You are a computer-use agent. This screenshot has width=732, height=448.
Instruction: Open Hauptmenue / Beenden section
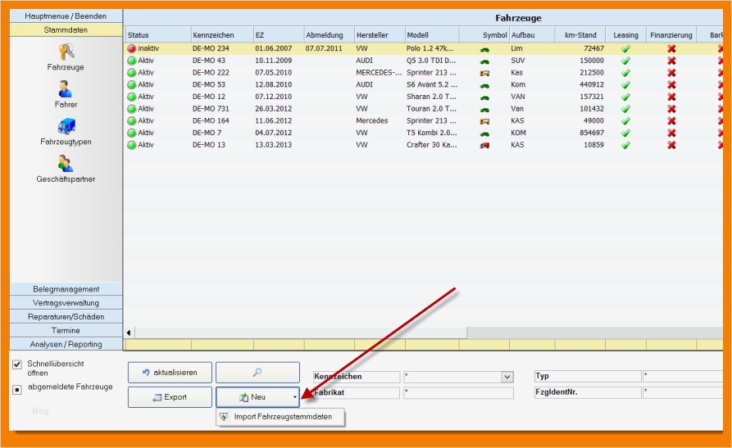[66, 16]
